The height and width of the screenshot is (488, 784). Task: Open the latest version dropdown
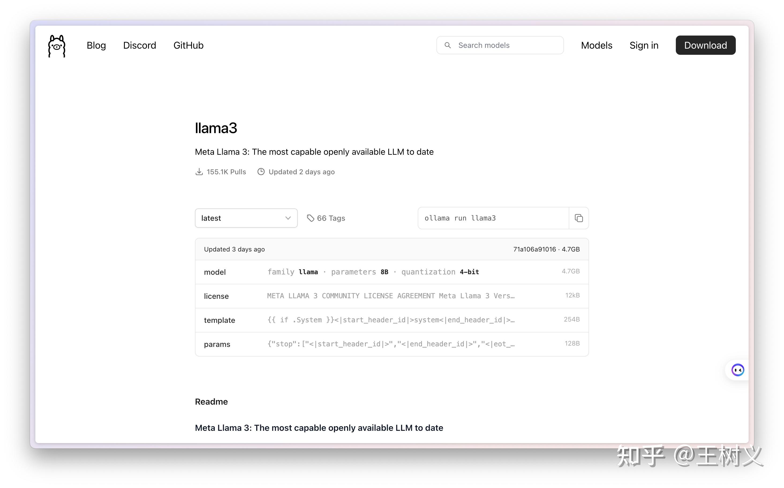coord(246,218)
